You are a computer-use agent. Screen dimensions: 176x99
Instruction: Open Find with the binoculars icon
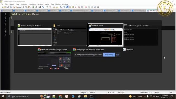pos(40,7)
